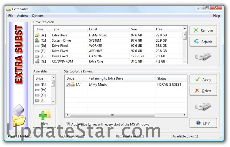
Task: Open the Options menu
Action: tap(38, 16)
